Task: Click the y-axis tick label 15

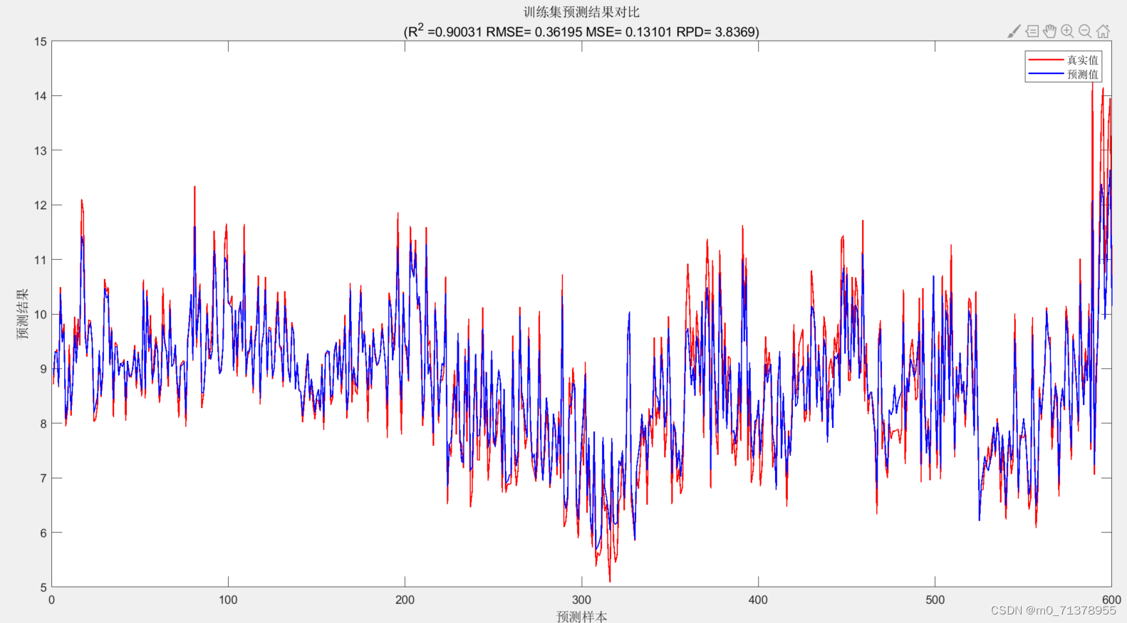Action: click(40, 41)
